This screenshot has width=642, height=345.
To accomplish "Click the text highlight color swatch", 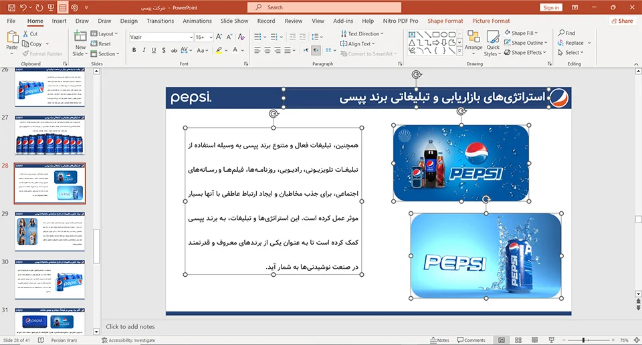I will tap(219, 50).
